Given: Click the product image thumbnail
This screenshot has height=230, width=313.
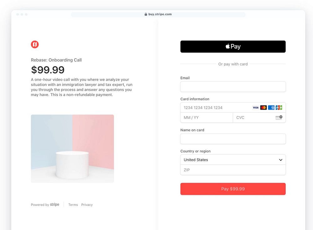Looking at the screenshot, I should pos(72,149).
